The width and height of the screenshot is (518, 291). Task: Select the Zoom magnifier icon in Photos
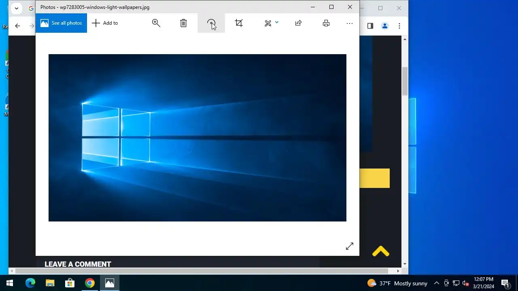[156, 23]
